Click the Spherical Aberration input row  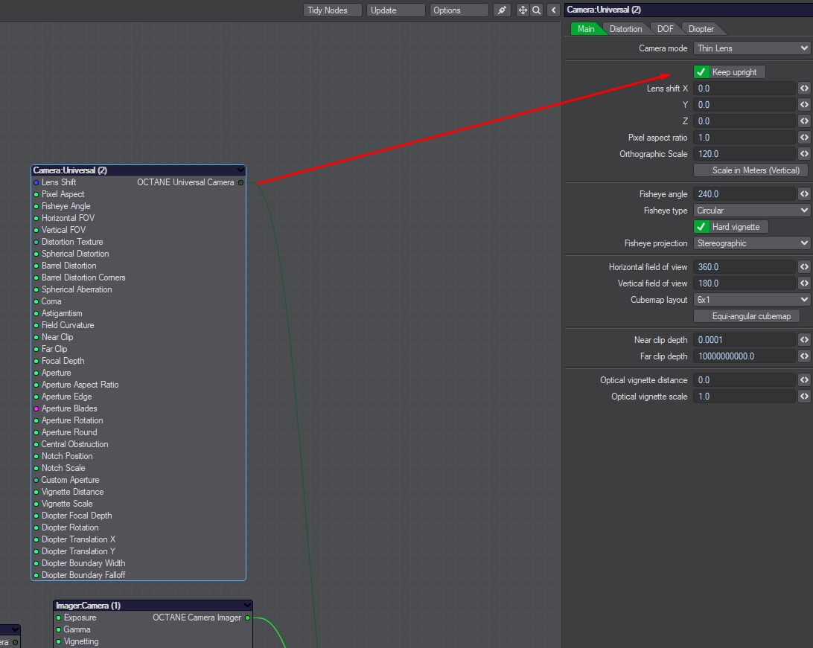click(x=138, y=289)
